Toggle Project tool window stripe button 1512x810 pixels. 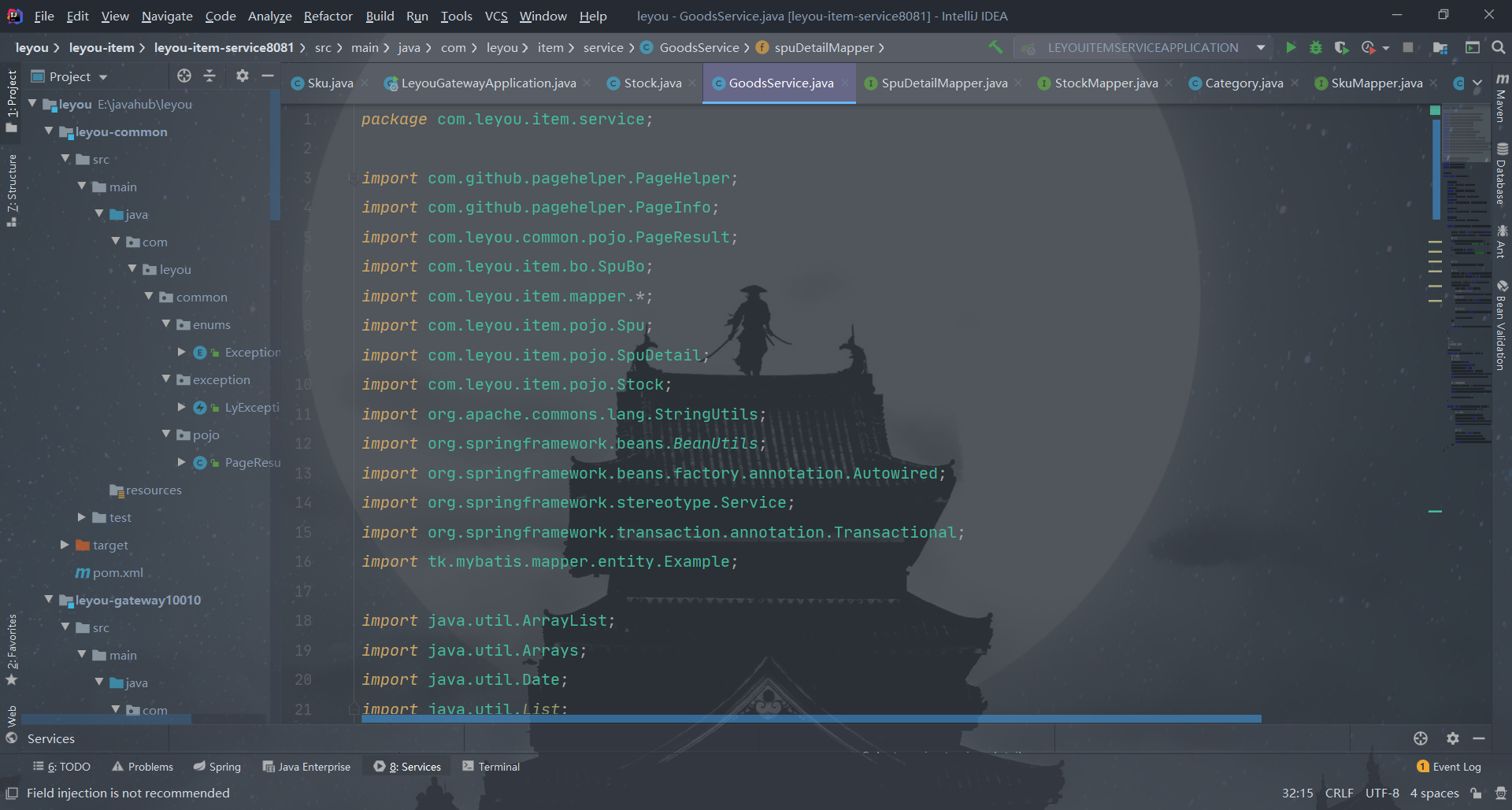[x=12, y=102]
